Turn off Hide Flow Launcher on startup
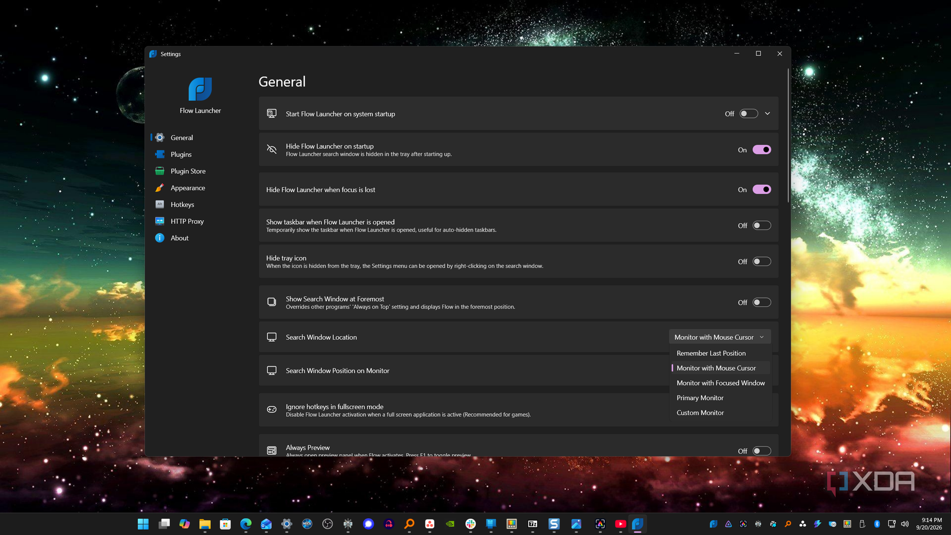Viewport: 951px width, 535px height. click(x=761, y=149)
